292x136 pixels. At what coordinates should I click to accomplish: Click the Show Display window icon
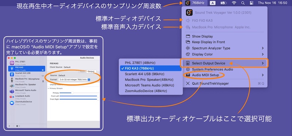pos(188,36)
